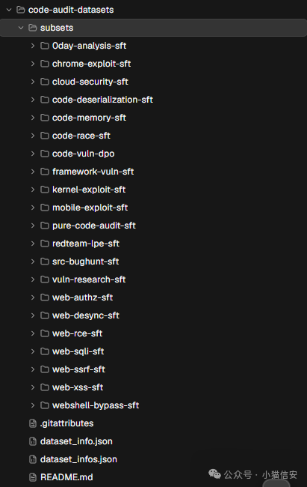307x487 pixels.
Task: Select the cloud-security-sft folder label
Action: (90, 82)
